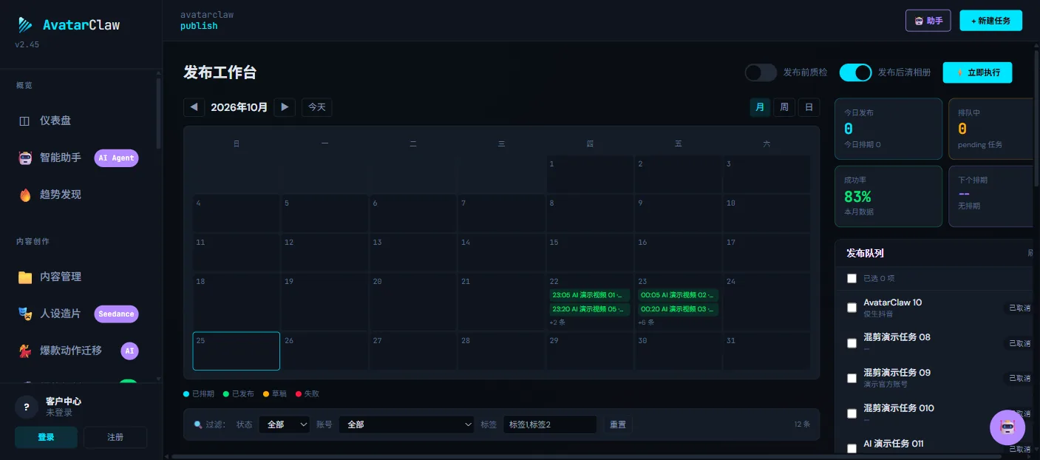The width and height of the screenshot is (1040, 460).
Task: Open the 状态 filter dropdown
Action: [x=285, y=425]
